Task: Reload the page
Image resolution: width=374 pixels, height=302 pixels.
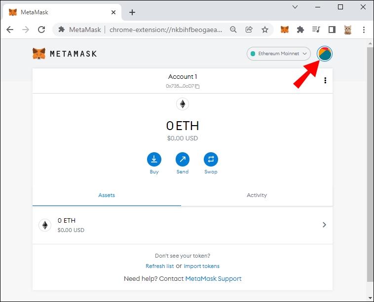Action: [41, 30]
